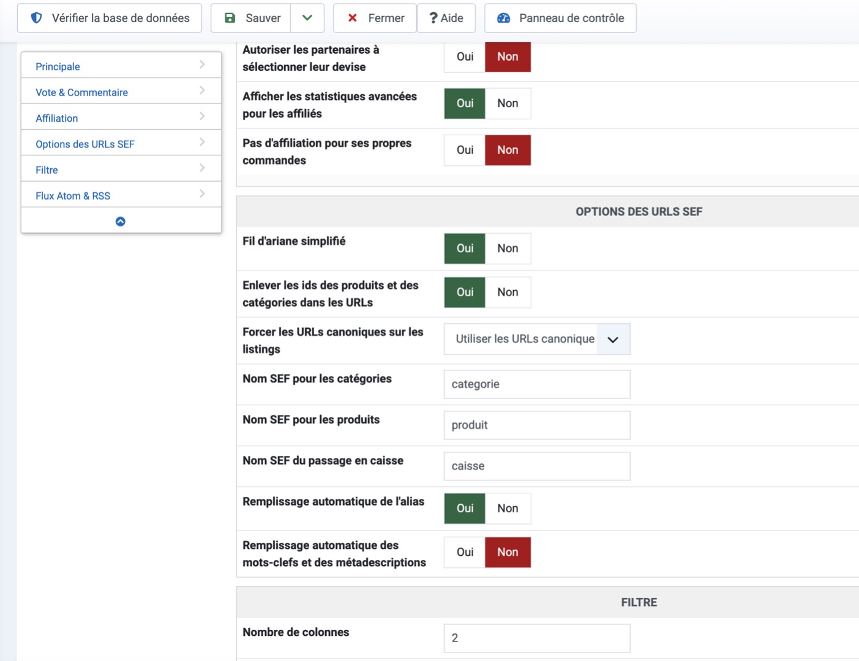Click the Nom SEF pour les catégories field
The height and width of the screenshot is (661, 859).
(536, 384)
